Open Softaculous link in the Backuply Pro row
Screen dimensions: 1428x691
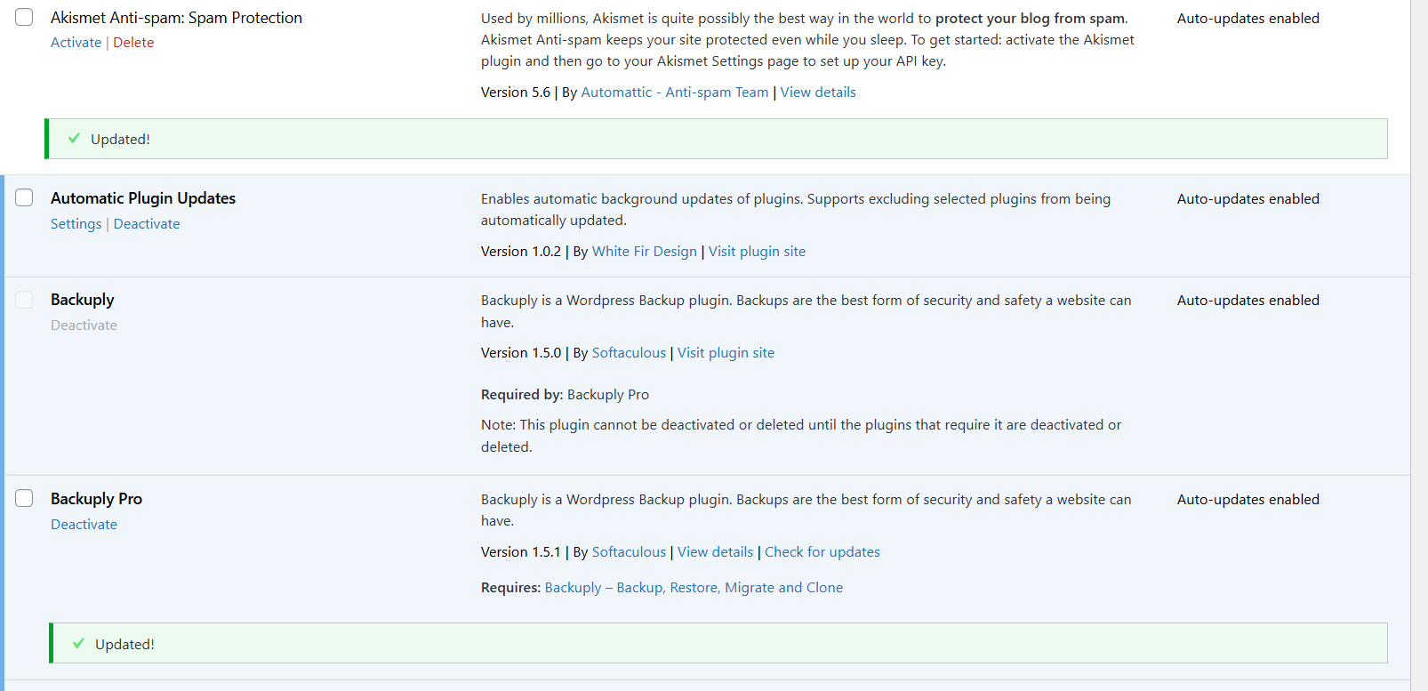(629, 552)
